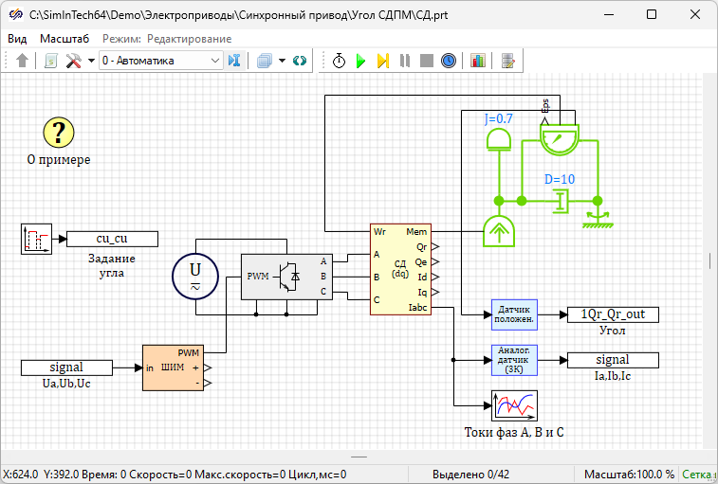Viewport: 718px width, 484px height.
Task: Click the blue clock real-time sync icon
Action: [449, 61]
